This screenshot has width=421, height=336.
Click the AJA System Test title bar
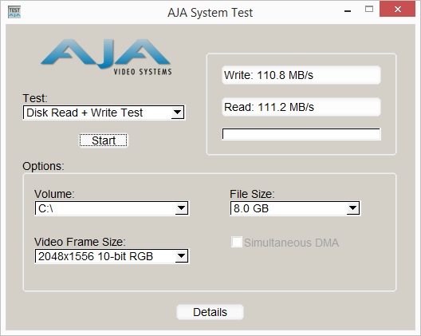210,12
